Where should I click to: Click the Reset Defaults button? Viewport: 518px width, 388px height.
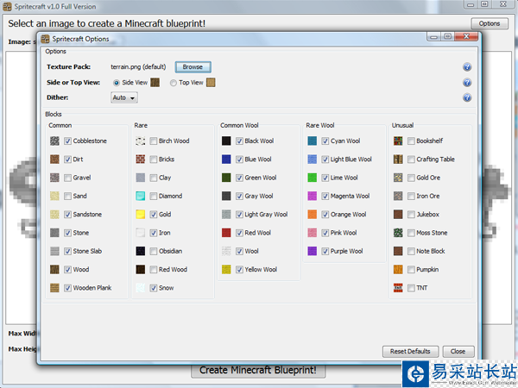pyautogui.click(x=410, y=352)
